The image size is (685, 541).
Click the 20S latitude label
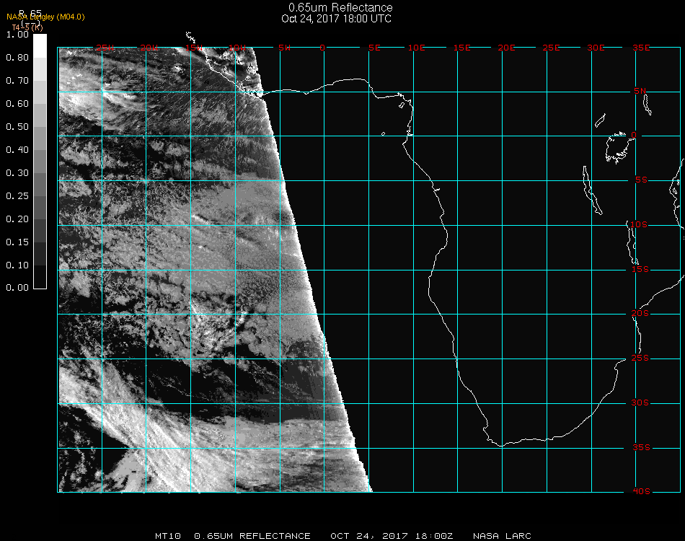click(x=640, y=314)
